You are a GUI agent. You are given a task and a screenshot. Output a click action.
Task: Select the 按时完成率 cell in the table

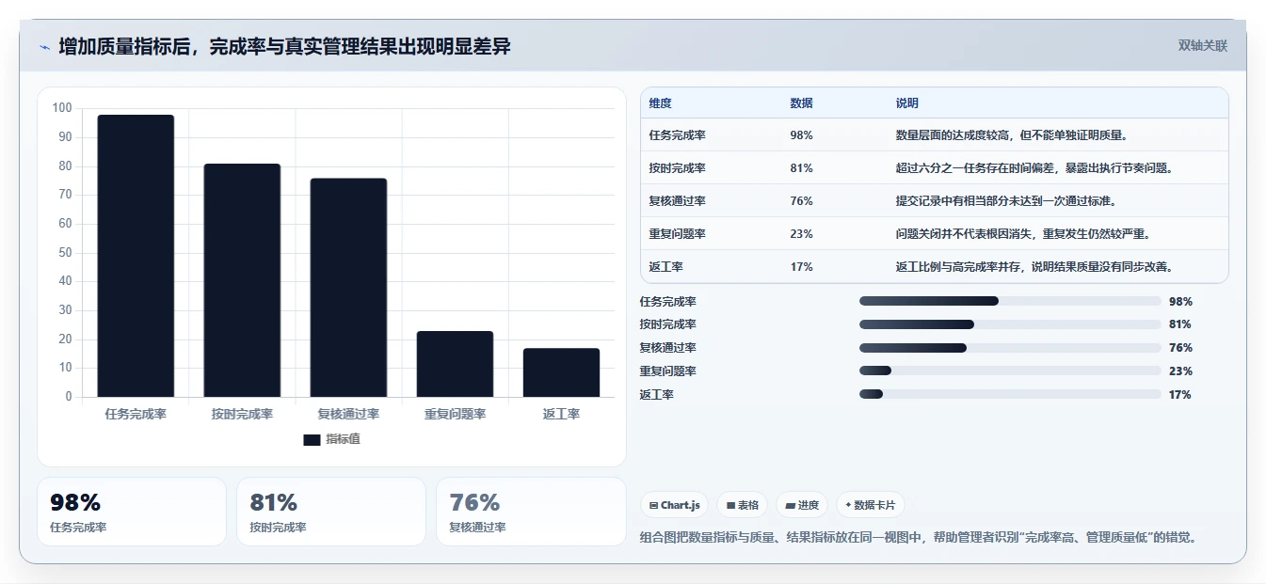coord(678,168)
